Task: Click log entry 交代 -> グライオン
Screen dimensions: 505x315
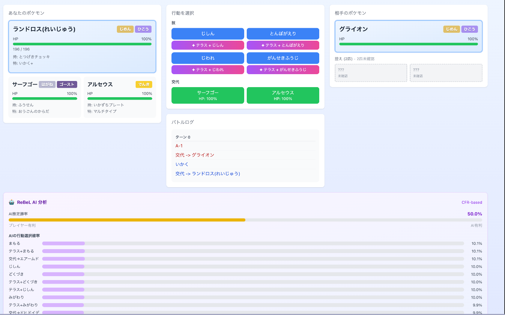Action: click(195, 155)
